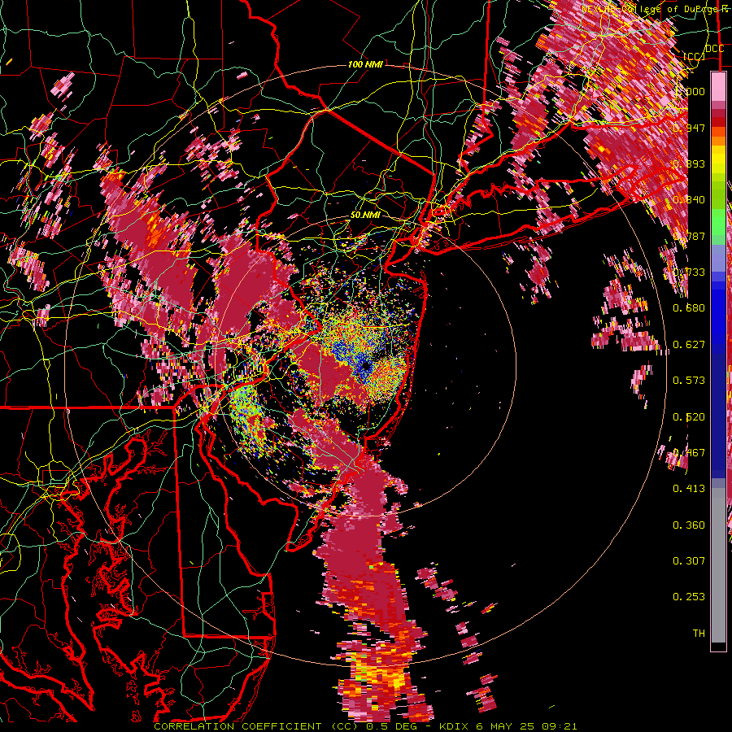Click the 0.467 value on the scale
732x732 pixels.
click(x=689, y=453)
